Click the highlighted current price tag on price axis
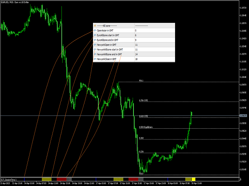Screen dimensions: 249x186 [x=243, y=116]
